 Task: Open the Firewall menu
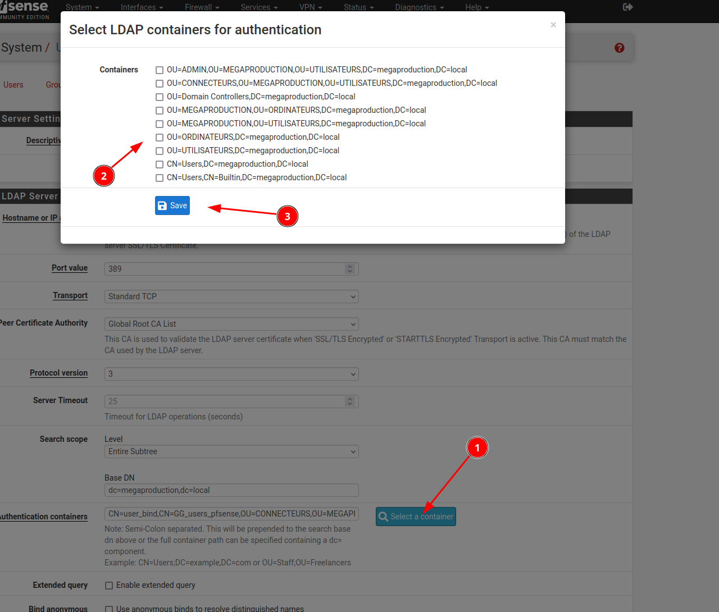(202, 7)
